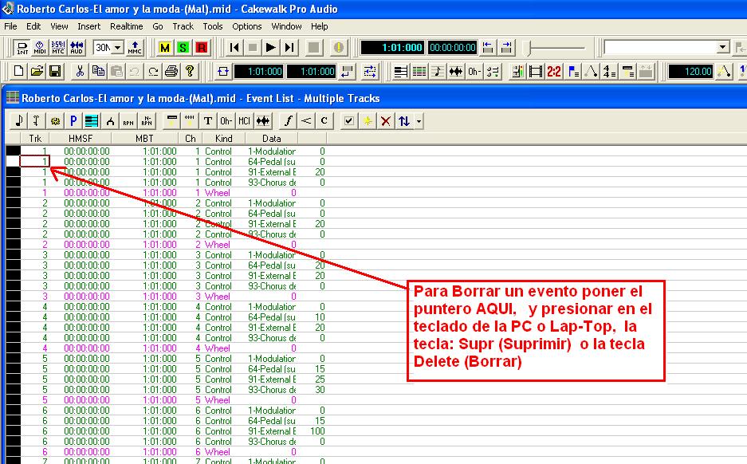This screenshot has width=747, height=464.
Task: Toggle RPN events filter button
Action: pos(128,121)
